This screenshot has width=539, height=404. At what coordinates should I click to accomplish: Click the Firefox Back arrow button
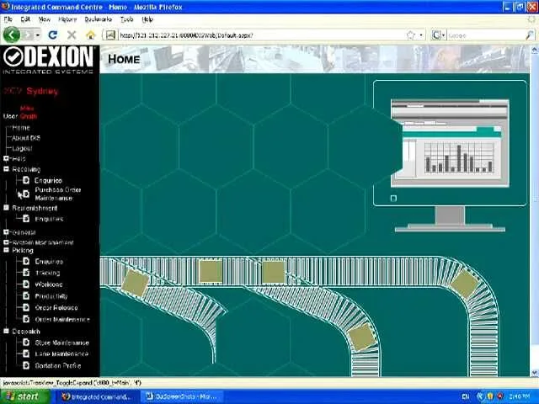(x=11, y=35)
